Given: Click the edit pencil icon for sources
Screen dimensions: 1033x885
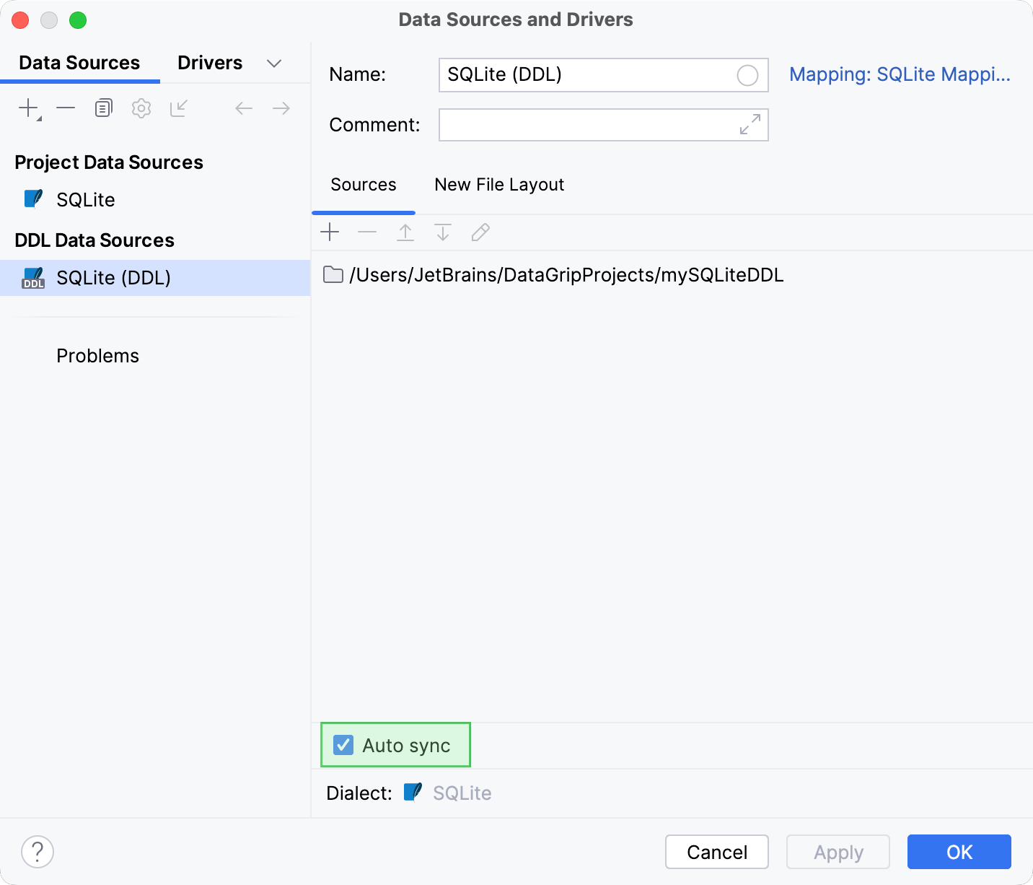Looking at the screenshot, I should (x=480, y=232).
